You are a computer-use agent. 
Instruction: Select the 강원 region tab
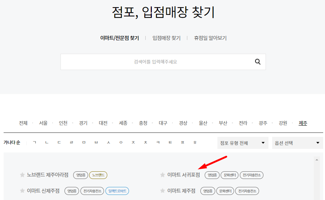tap(283, 123)
